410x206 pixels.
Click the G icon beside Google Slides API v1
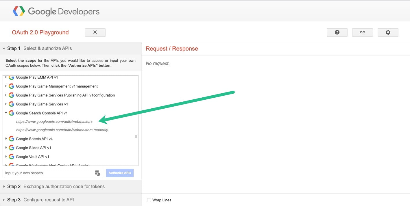[x=11, y=147]
